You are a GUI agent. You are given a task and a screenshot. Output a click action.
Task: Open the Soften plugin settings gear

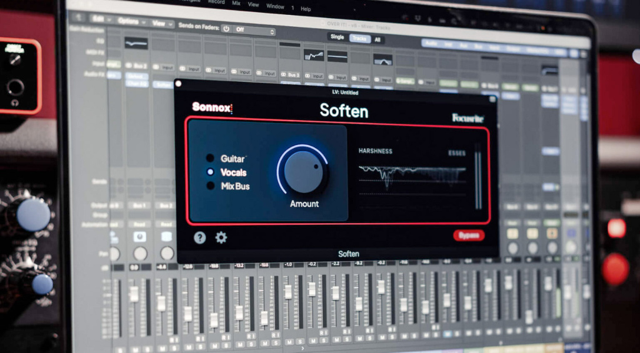[x=221, y=237]
